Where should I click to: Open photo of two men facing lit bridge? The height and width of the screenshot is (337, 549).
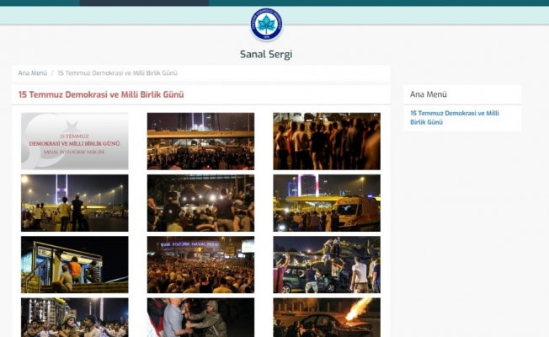click(75, 203)
